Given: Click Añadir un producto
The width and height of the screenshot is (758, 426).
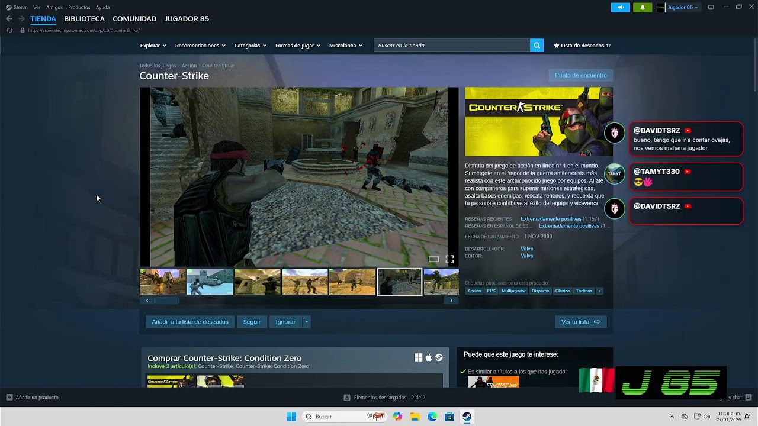Looking at the screenshot, I should click(33, 398).
